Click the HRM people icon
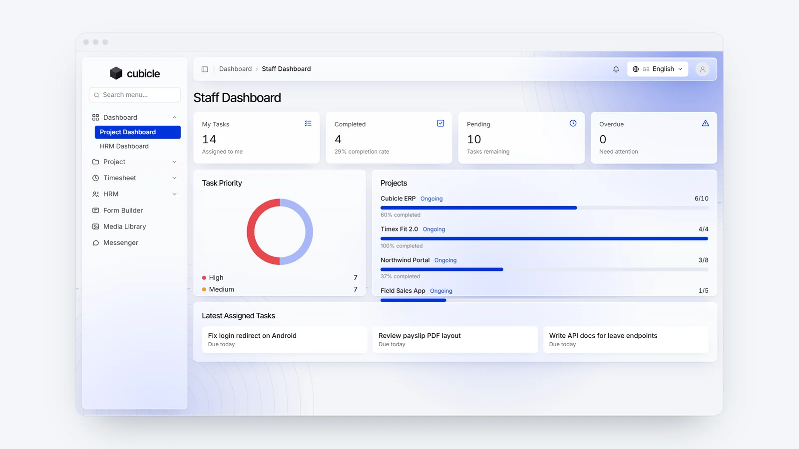 point(95,194)
